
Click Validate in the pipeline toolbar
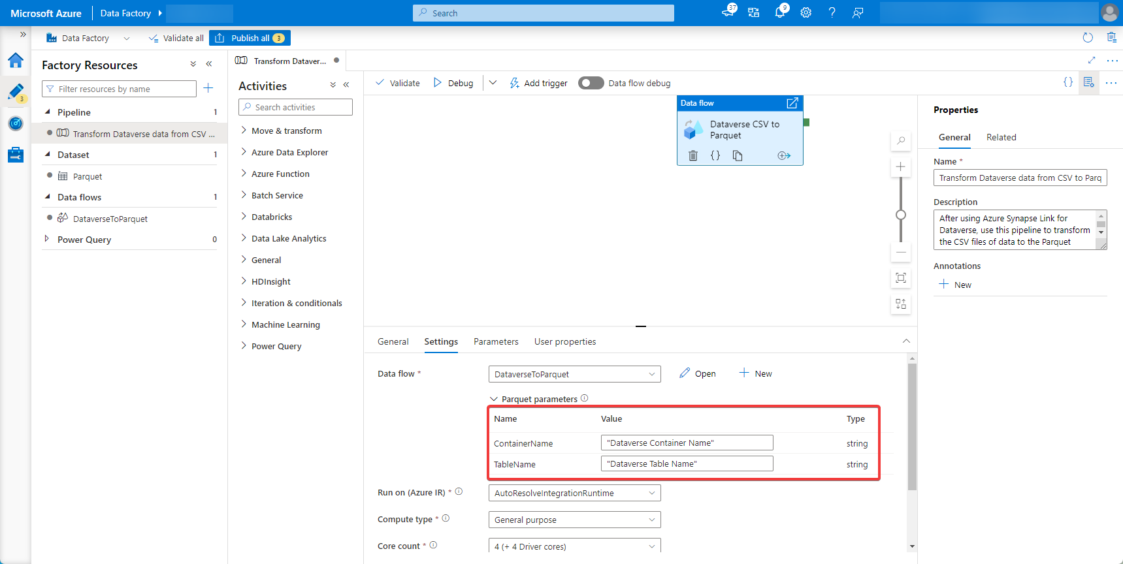tap(397, 83)
